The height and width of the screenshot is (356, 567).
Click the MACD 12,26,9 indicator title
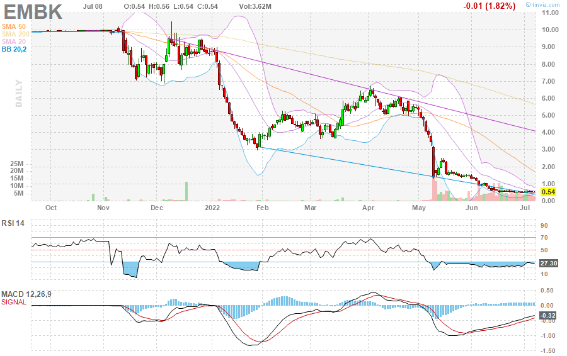pyautogui.click(x=26, y=294)
